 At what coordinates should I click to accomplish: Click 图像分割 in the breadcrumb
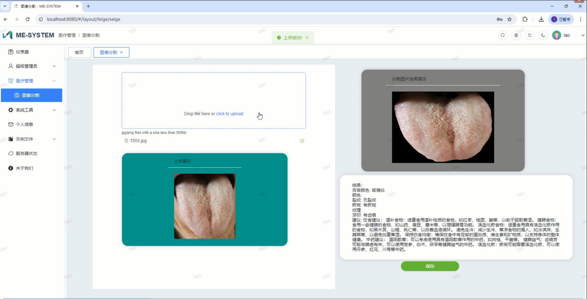pyautogui.click(x=91, y=35)
